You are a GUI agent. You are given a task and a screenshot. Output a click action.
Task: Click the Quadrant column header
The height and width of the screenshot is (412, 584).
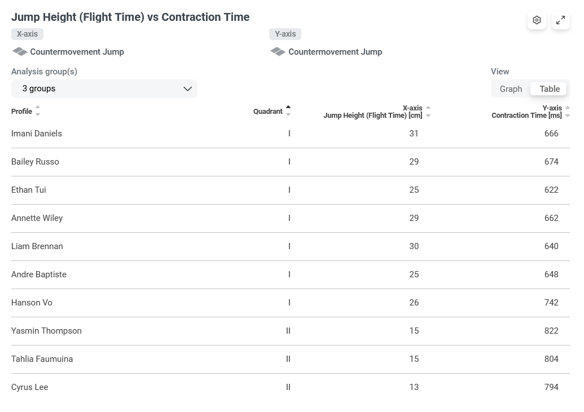click(x=268, y=111)
